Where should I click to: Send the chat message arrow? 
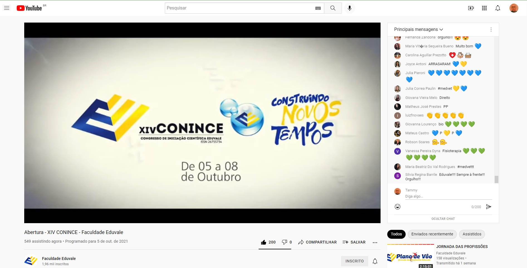pos(489,207)
